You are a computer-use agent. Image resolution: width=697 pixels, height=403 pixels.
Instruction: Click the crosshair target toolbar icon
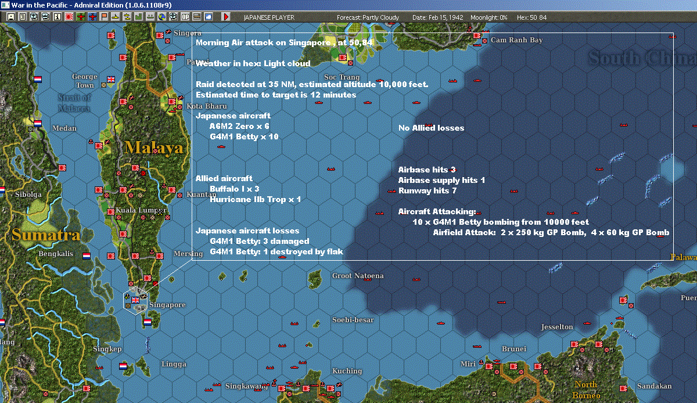pos(173,17)
